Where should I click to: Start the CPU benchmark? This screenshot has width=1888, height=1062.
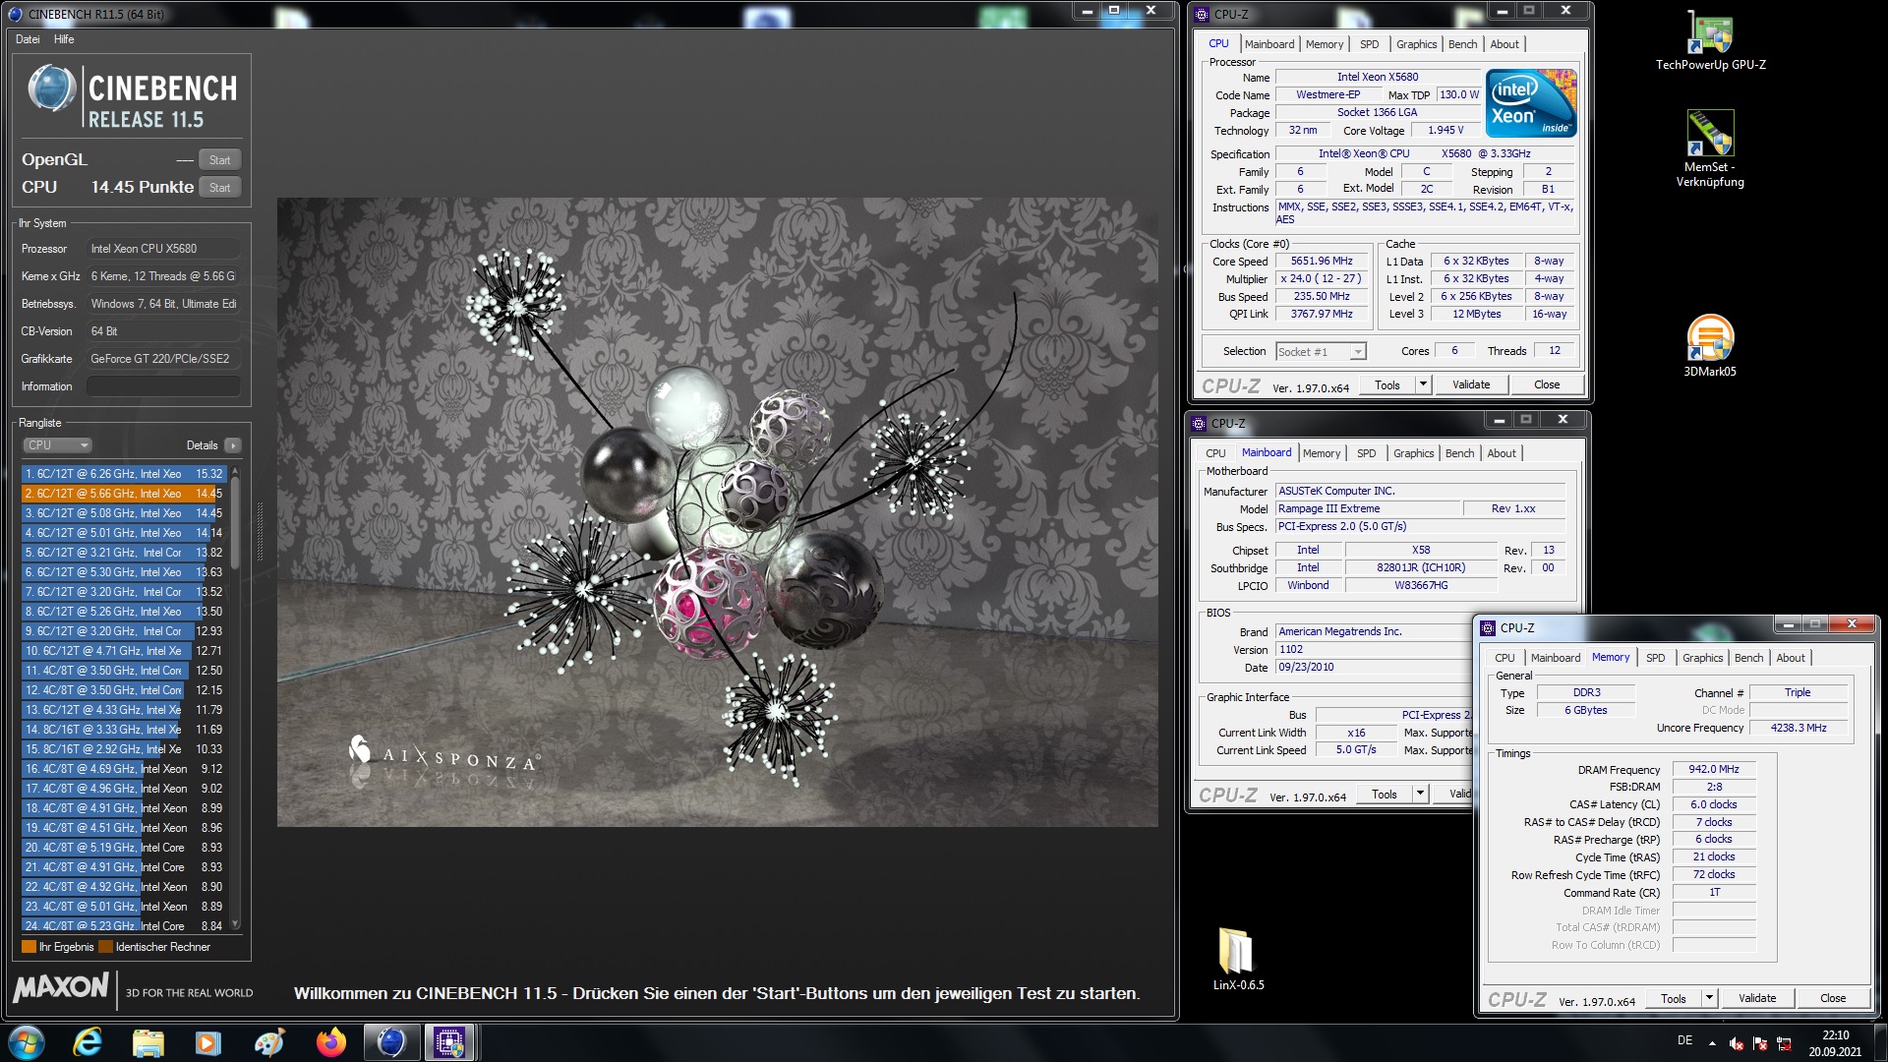point(219,188)
